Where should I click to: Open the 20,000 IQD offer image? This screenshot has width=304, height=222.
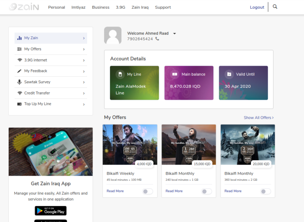click(x=248, y=145)
